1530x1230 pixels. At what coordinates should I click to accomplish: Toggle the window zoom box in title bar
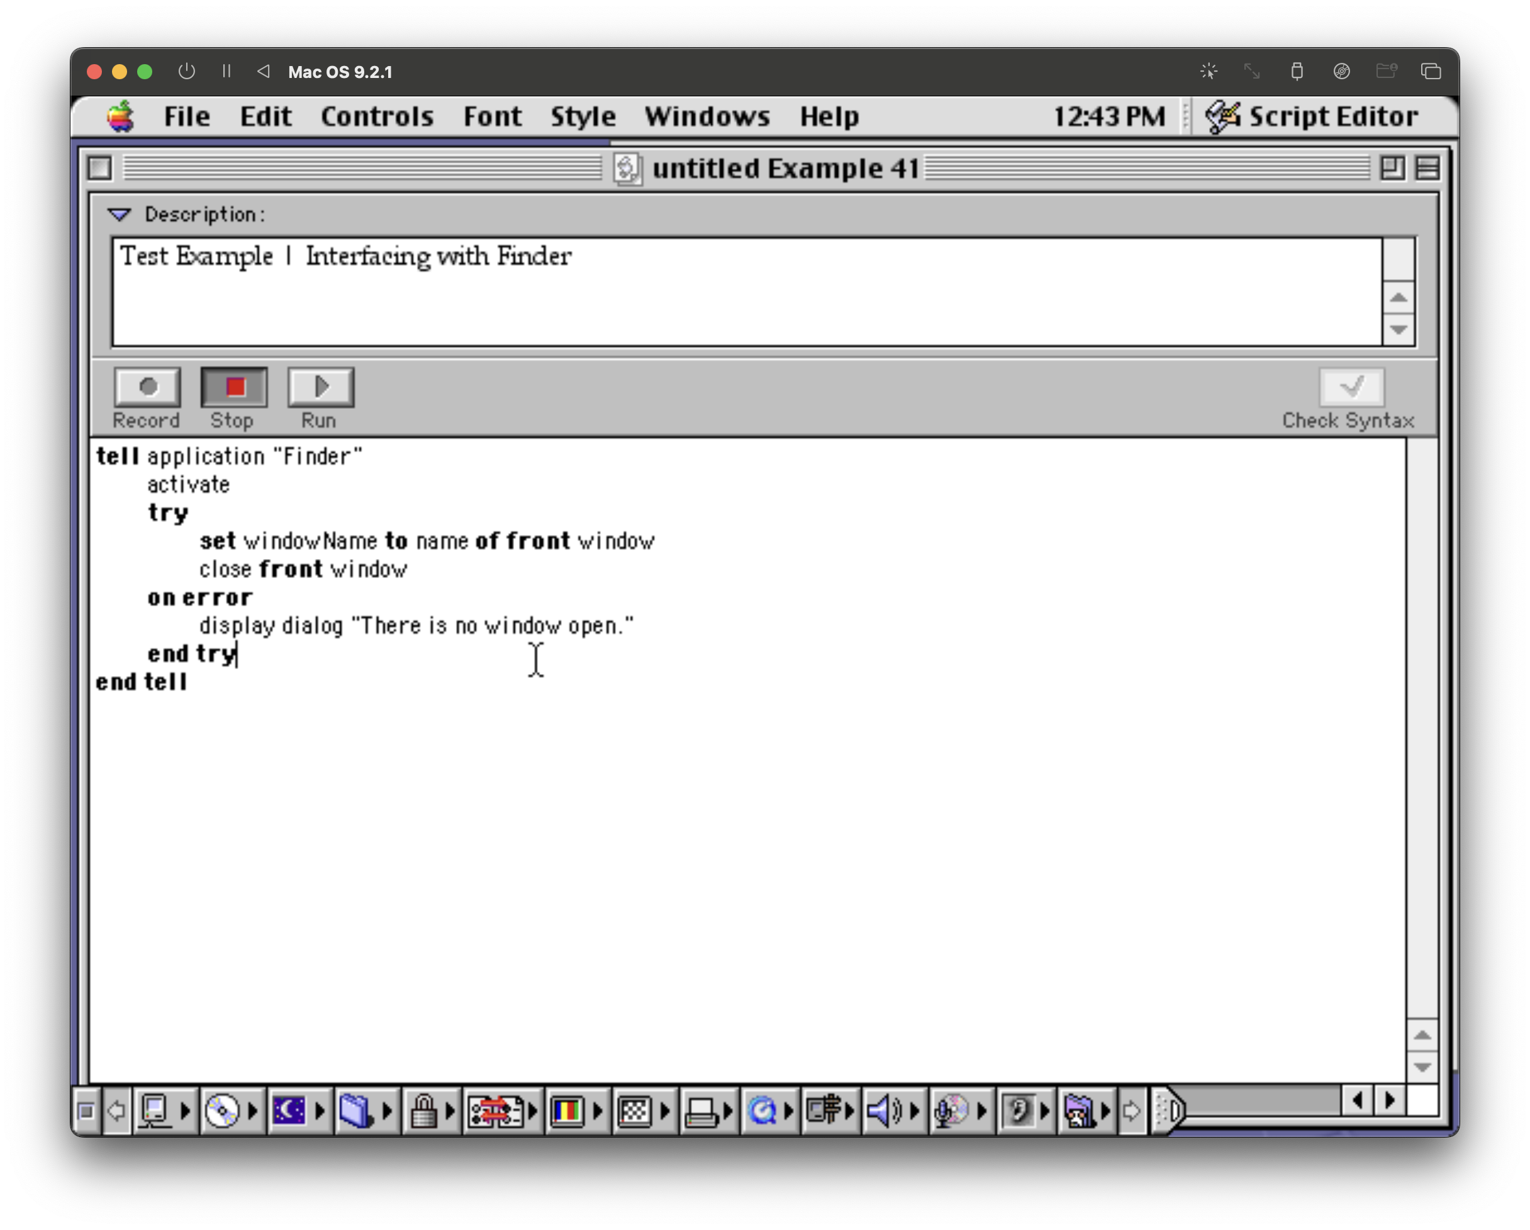click(x=1392, y=168)
